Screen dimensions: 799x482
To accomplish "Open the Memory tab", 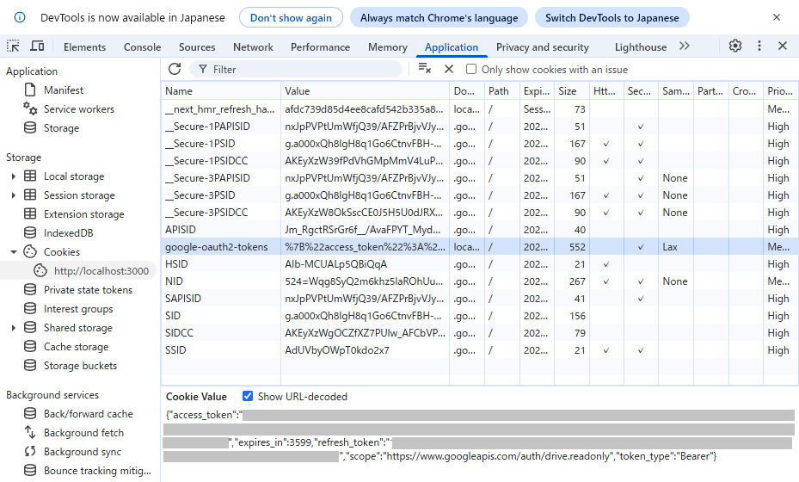I will pyautogui.click(x=387, y=47).
